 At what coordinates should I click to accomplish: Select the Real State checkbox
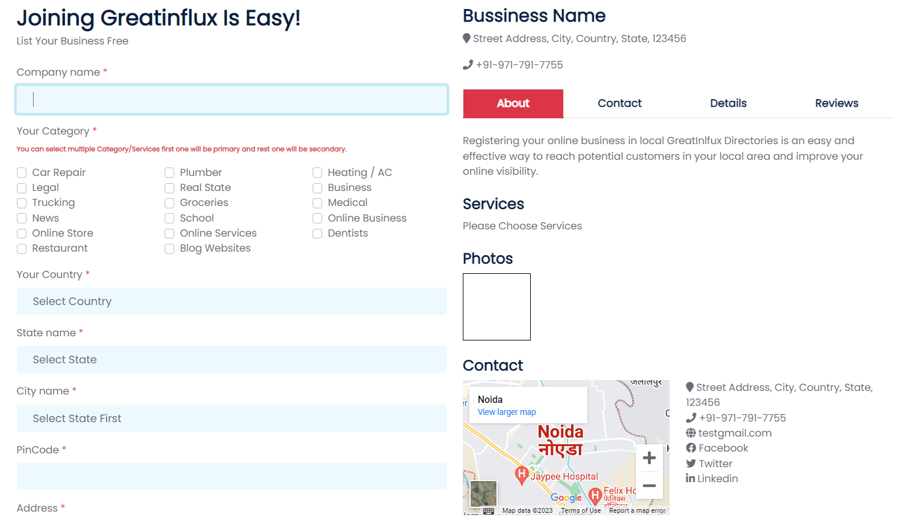169,188
